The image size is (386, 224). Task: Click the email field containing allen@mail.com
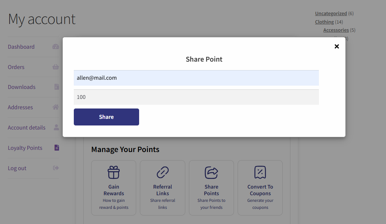(196, 78)
